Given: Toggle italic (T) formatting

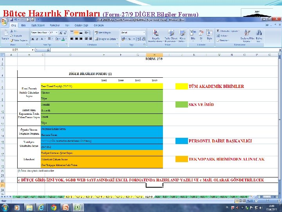Looking at the screenshot, I should point(37,39).
